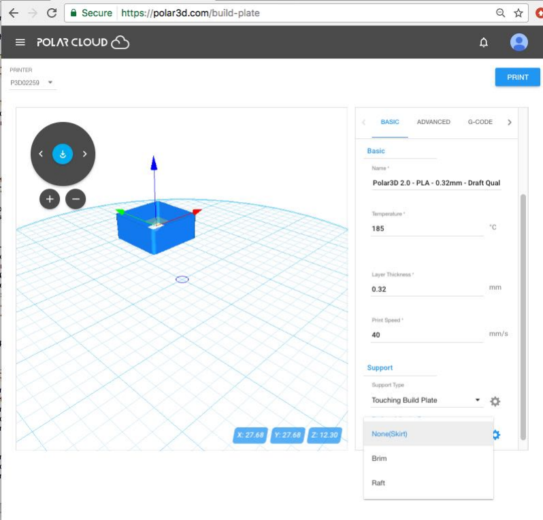This screenshot has width=543, height=520.
Task: Click the Support section heading
Action: [380, 368]
